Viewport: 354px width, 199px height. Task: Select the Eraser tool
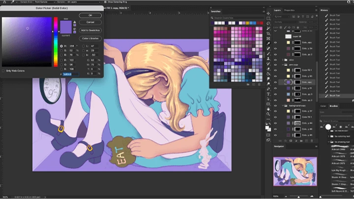[x=268, y=69]
